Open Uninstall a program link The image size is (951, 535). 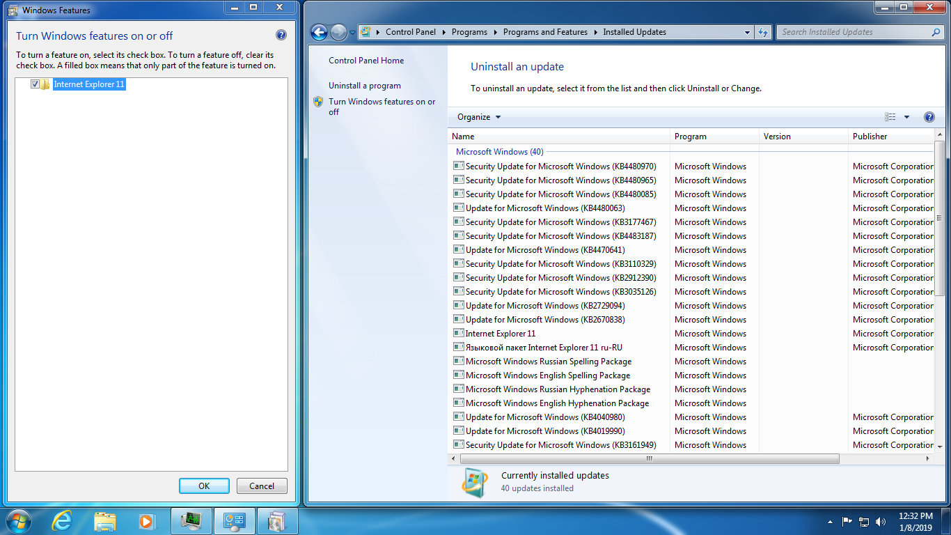tap(365, 86)
